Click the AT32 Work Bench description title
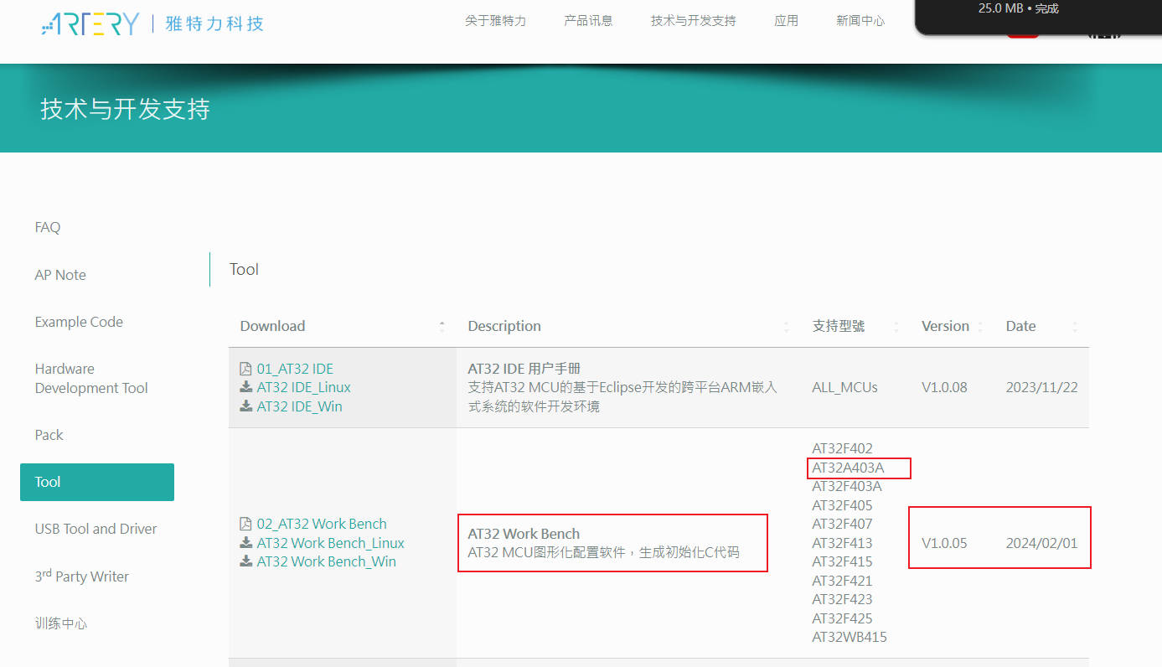The width and height of the screenshot is (1162, 667). pos(524,534)
